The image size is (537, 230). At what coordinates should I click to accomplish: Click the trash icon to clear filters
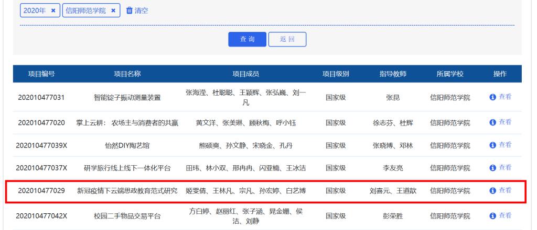[x=130, y=10]
